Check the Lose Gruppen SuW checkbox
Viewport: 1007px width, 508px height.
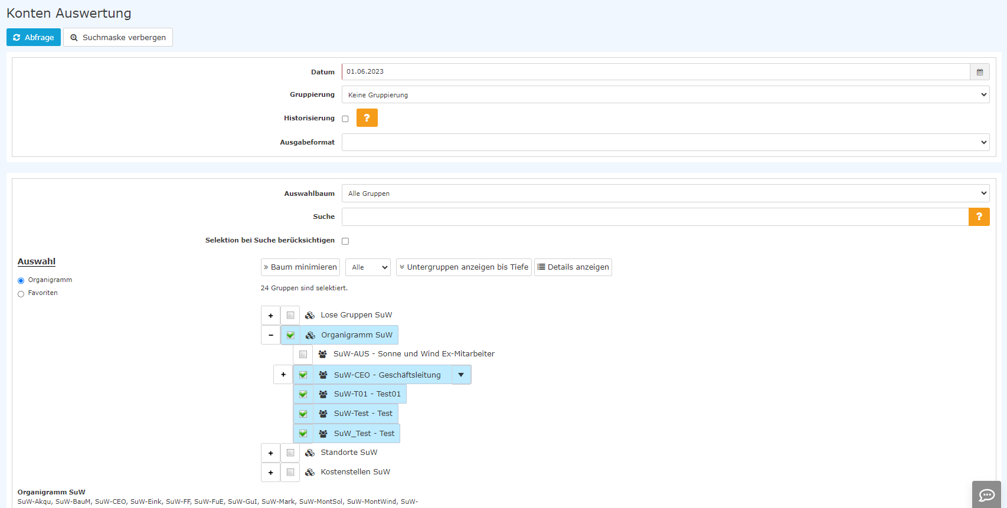290,315
